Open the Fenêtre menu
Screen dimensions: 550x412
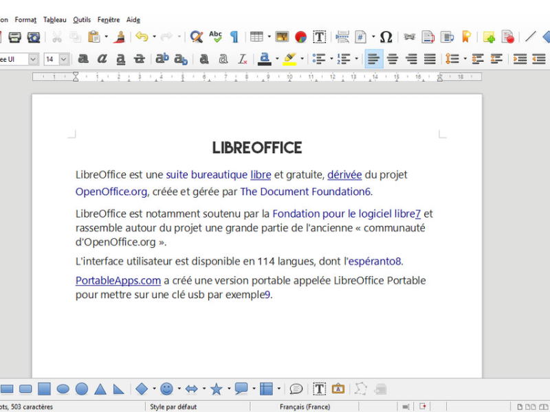click(x=109, y=20)
